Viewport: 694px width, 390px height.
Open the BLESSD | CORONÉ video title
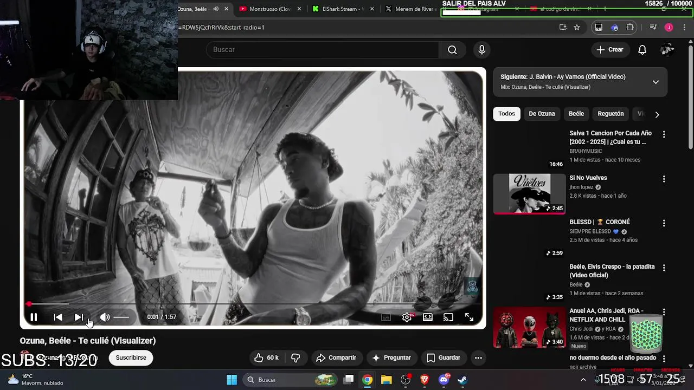599,222
